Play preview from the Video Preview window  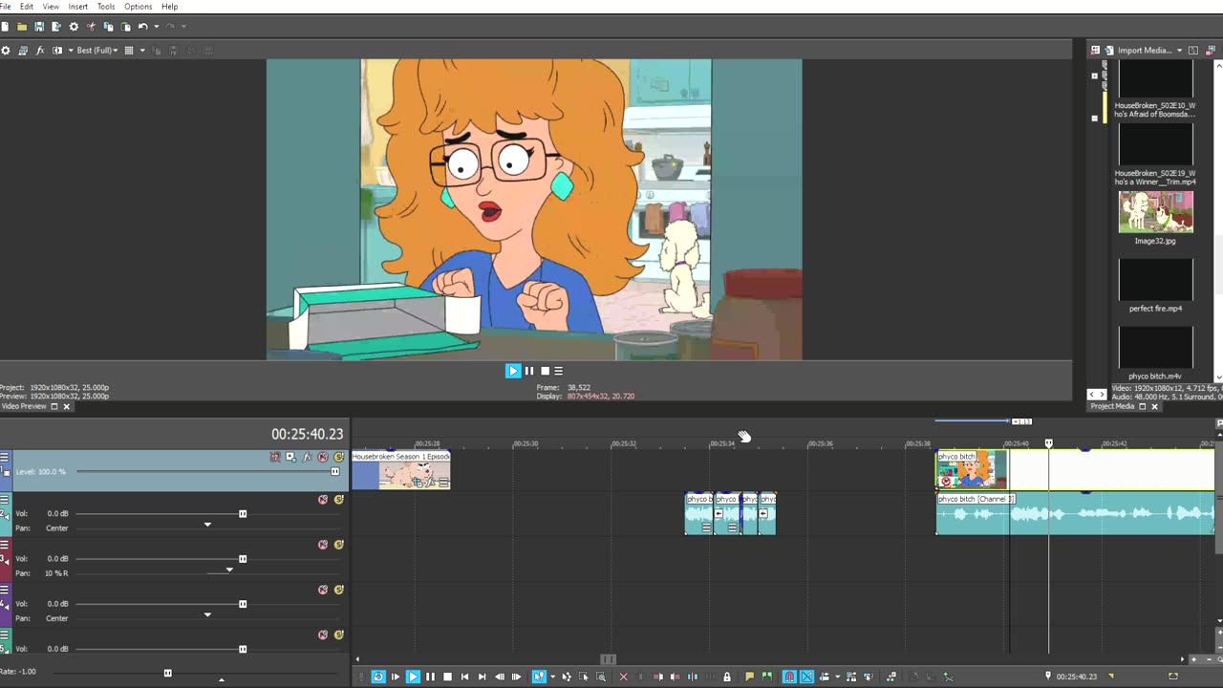[x=513, y=371]
